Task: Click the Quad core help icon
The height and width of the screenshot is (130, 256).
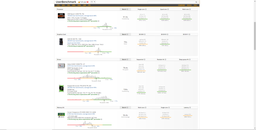Action: coord(168,9)
